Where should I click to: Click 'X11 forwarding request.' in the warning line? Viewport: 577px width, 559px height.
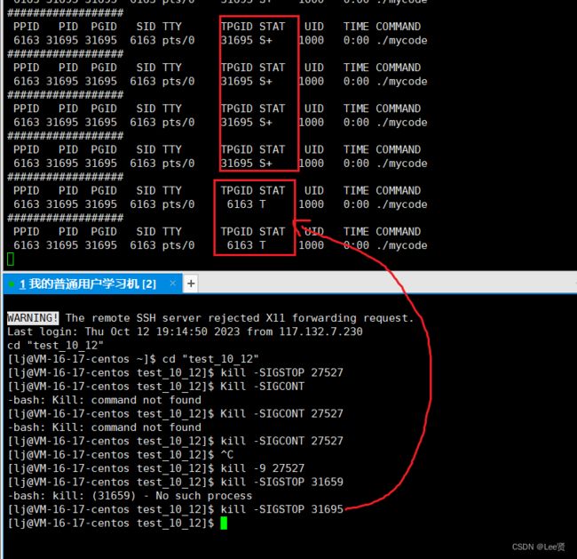(340, 317)
